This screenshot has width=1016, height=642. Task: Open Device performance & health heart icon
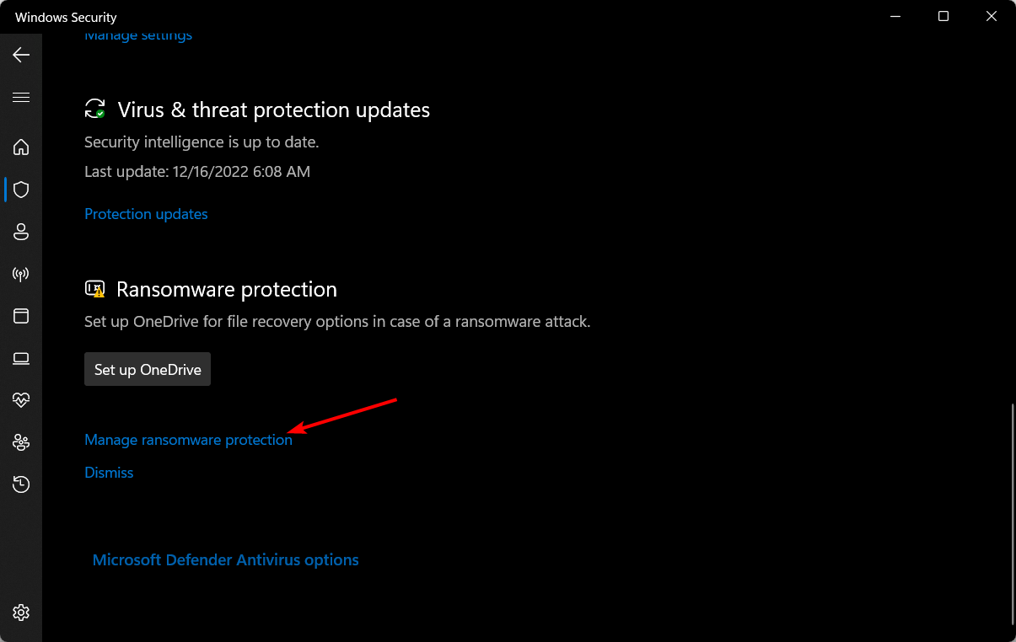21,400
